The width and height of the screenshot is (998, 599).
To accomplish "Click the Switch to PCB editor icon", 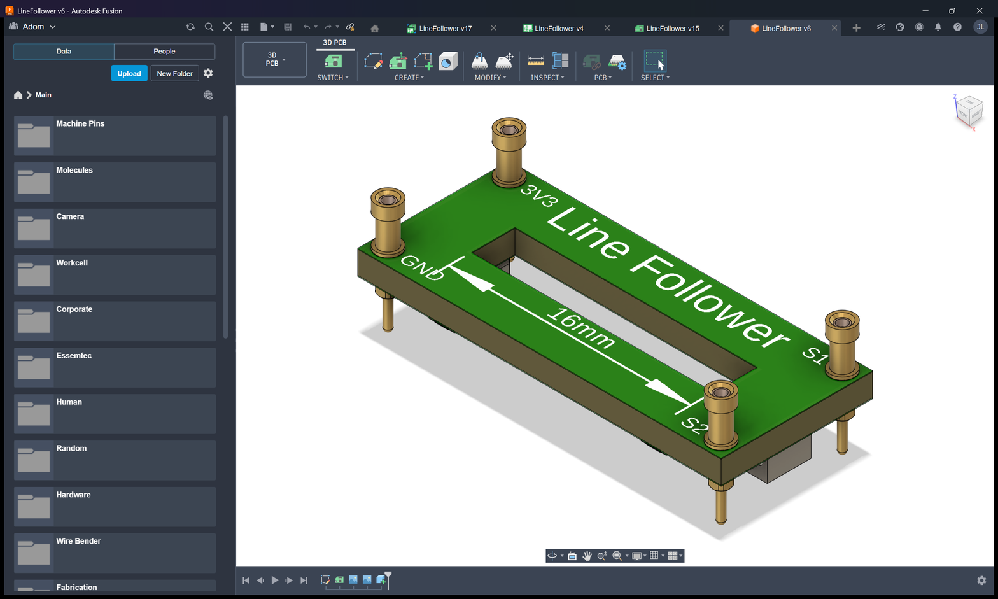I will point(333,61).
